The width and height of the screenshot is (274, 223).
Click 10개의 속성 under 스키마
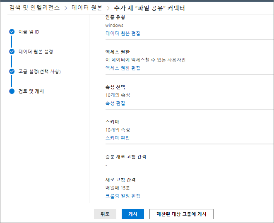pos(118,130)
